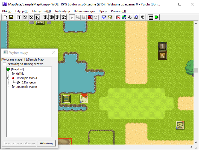Open the Tryb edycji menu
Screen dimensions: 199x150
point(62,11)
